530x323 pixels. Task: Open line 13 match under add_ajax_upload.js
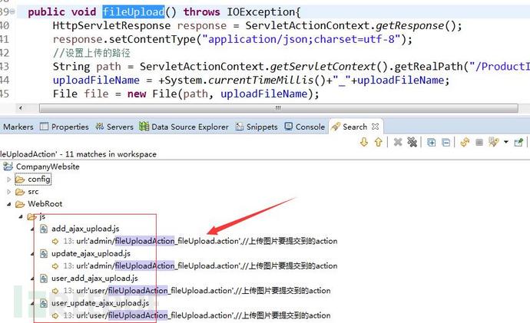(x=200, y=242)
